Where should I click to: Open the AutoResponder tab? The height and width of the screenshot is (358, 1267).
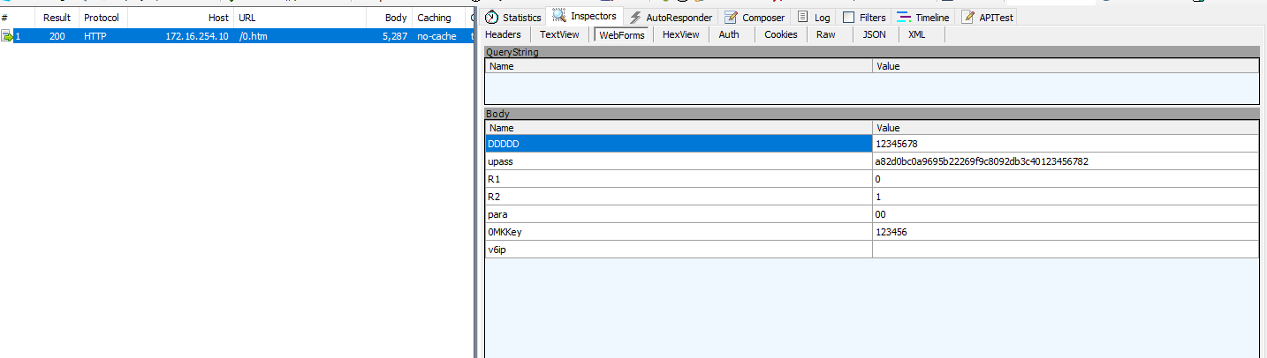(671, 17)
